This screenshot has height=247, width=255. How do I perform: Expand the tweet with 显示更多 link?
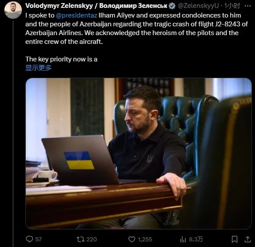click(38, 68)
